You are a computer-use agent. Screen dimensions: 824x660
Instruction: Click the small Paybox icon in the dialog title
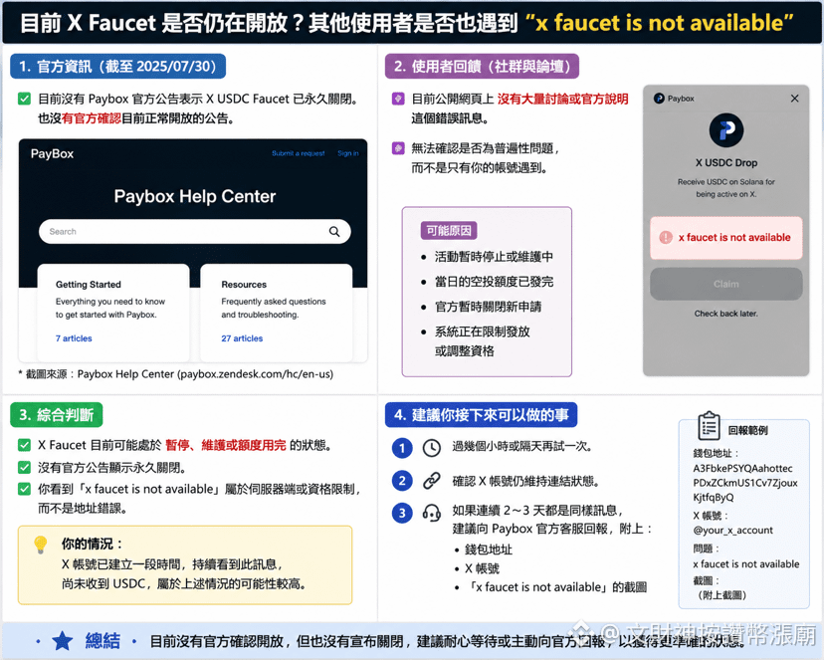659,99
